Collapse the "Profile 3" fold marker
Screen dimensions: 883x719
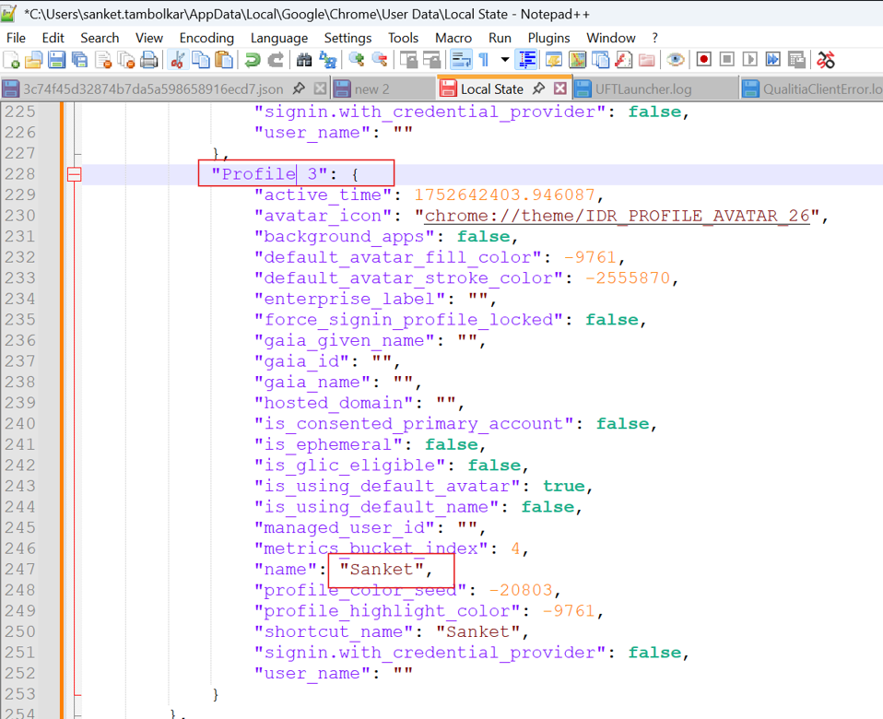tap(75, 174)
